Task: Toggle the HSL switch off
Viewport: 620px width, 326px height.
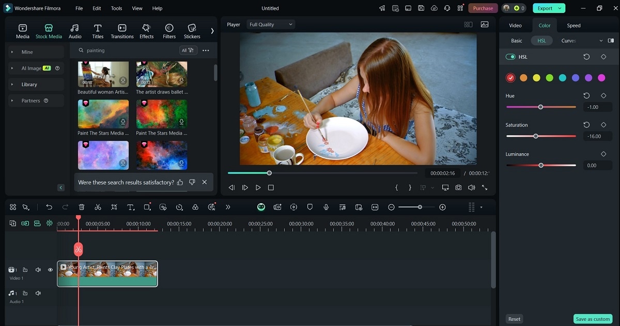Action: pyautogui.click(x=510, y=57)
